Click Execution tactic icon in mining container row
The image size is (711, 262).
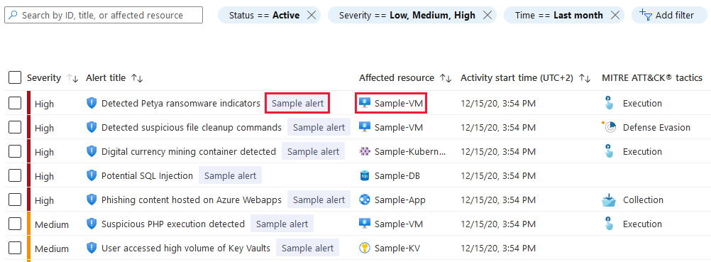point(609,151)
